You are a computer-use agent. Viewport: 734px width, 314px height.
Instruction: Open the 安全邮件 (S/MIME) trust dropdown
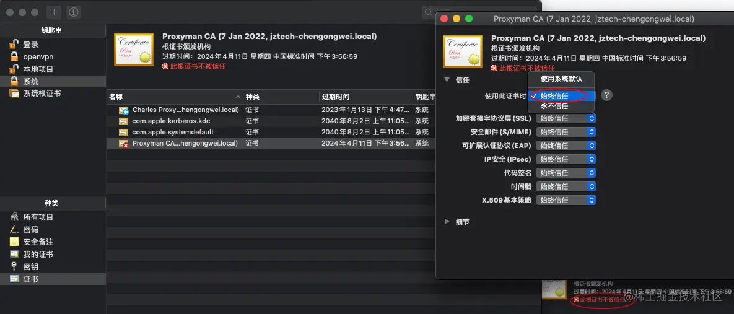(x=566, y=132)
